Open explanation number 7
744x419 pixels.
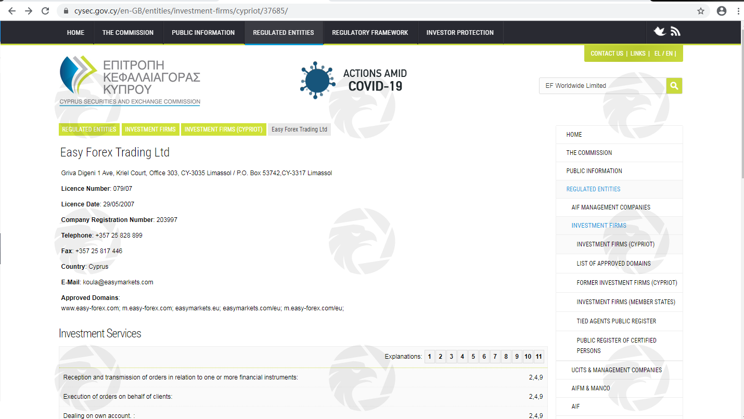click(495, 357)
